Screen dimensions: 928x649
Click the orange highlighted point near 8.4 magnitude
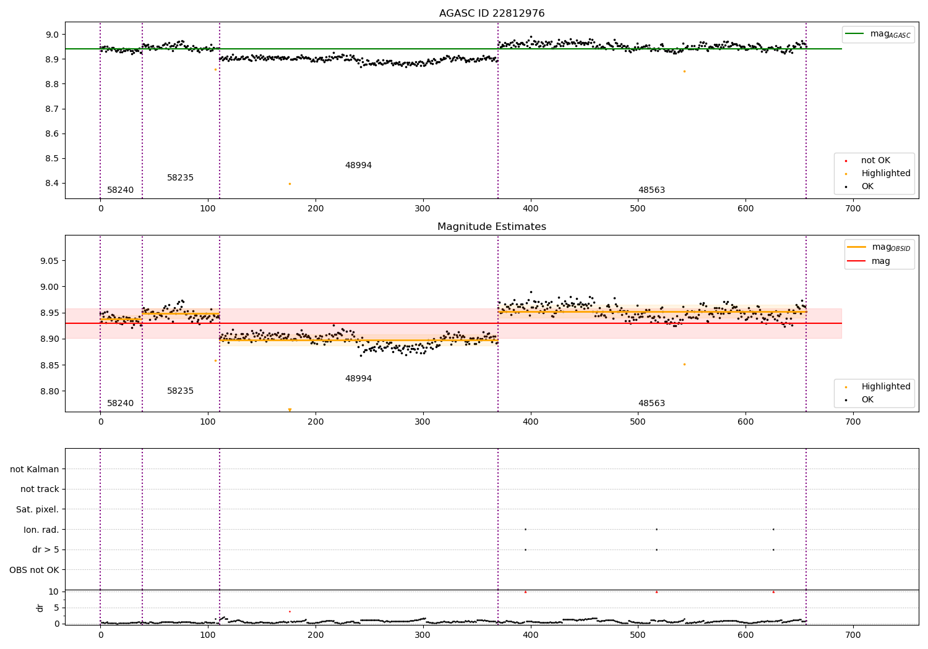(x=290, y=184)
